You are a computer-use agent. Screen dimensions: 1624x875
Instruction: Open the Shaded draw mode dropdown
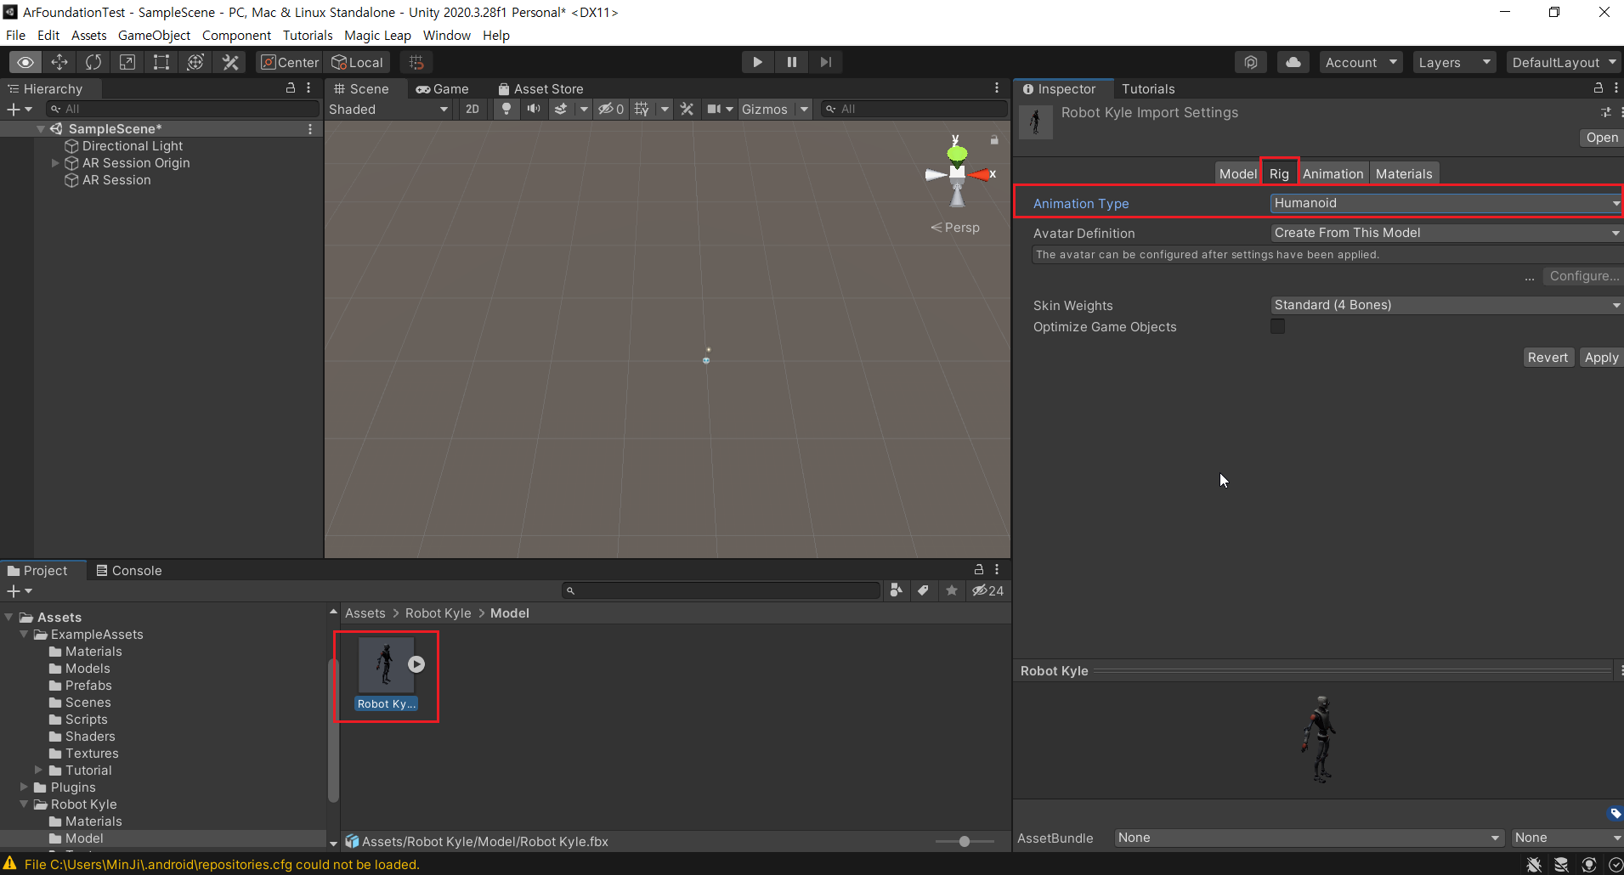coord(388,109)
